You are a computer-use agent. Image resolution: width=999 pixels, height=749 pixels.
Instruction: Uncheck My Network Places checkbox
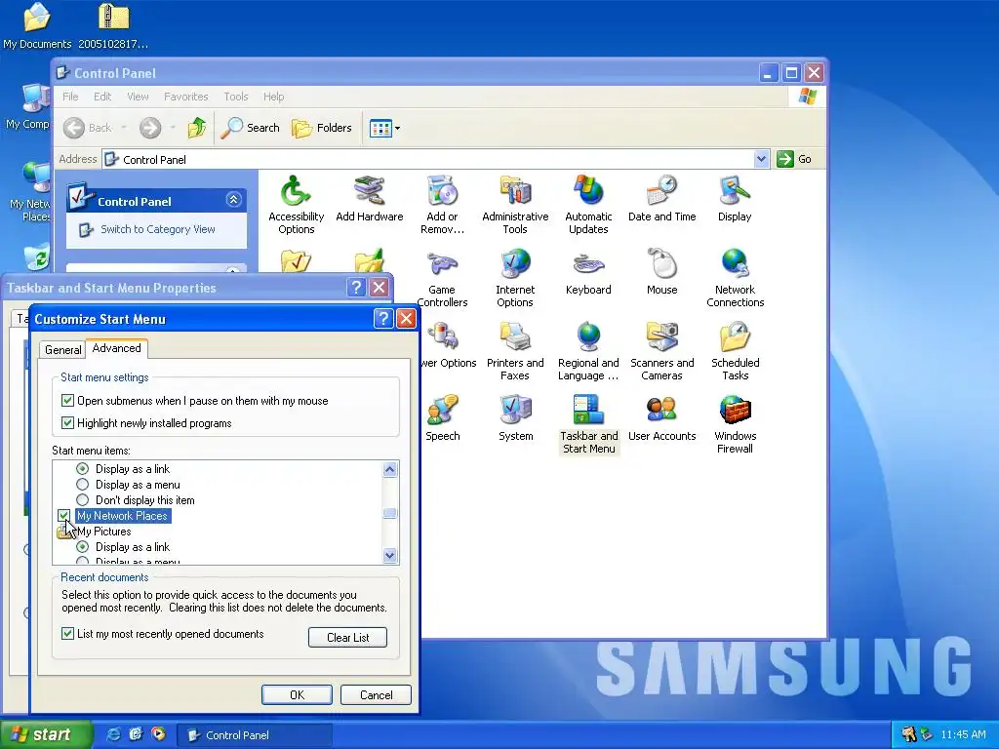tap(63, 516)
